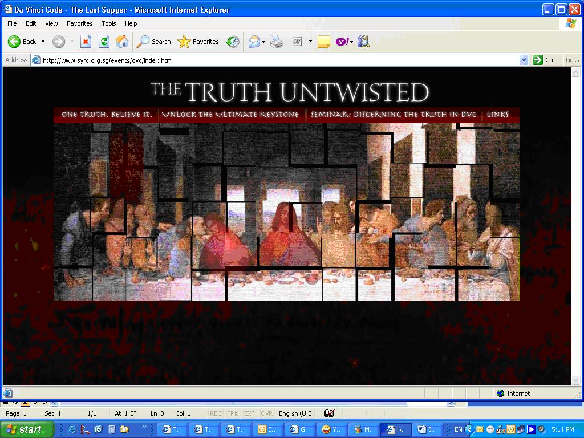Click the blue play icon in system tray
This screenshot has width=584, height=438.
[x=532, y=429]
